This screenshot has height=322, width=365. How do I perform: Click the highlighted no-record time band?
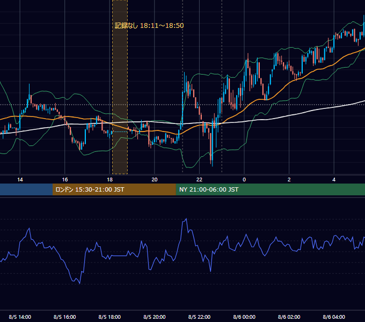click(120, 87)
